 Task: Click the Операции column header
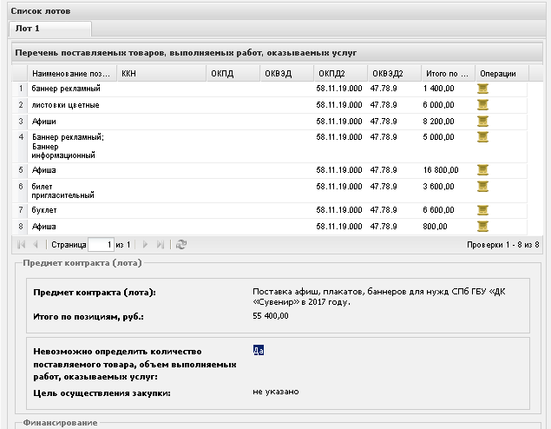pos(502,74)
